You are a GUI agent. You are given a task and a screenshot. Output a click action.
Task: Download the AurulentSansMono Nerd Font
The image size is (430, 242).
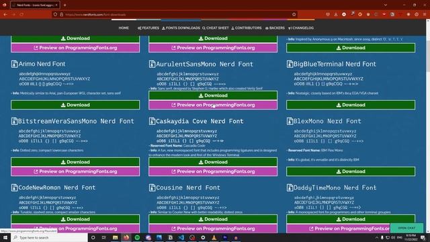(x=213, y=95)
